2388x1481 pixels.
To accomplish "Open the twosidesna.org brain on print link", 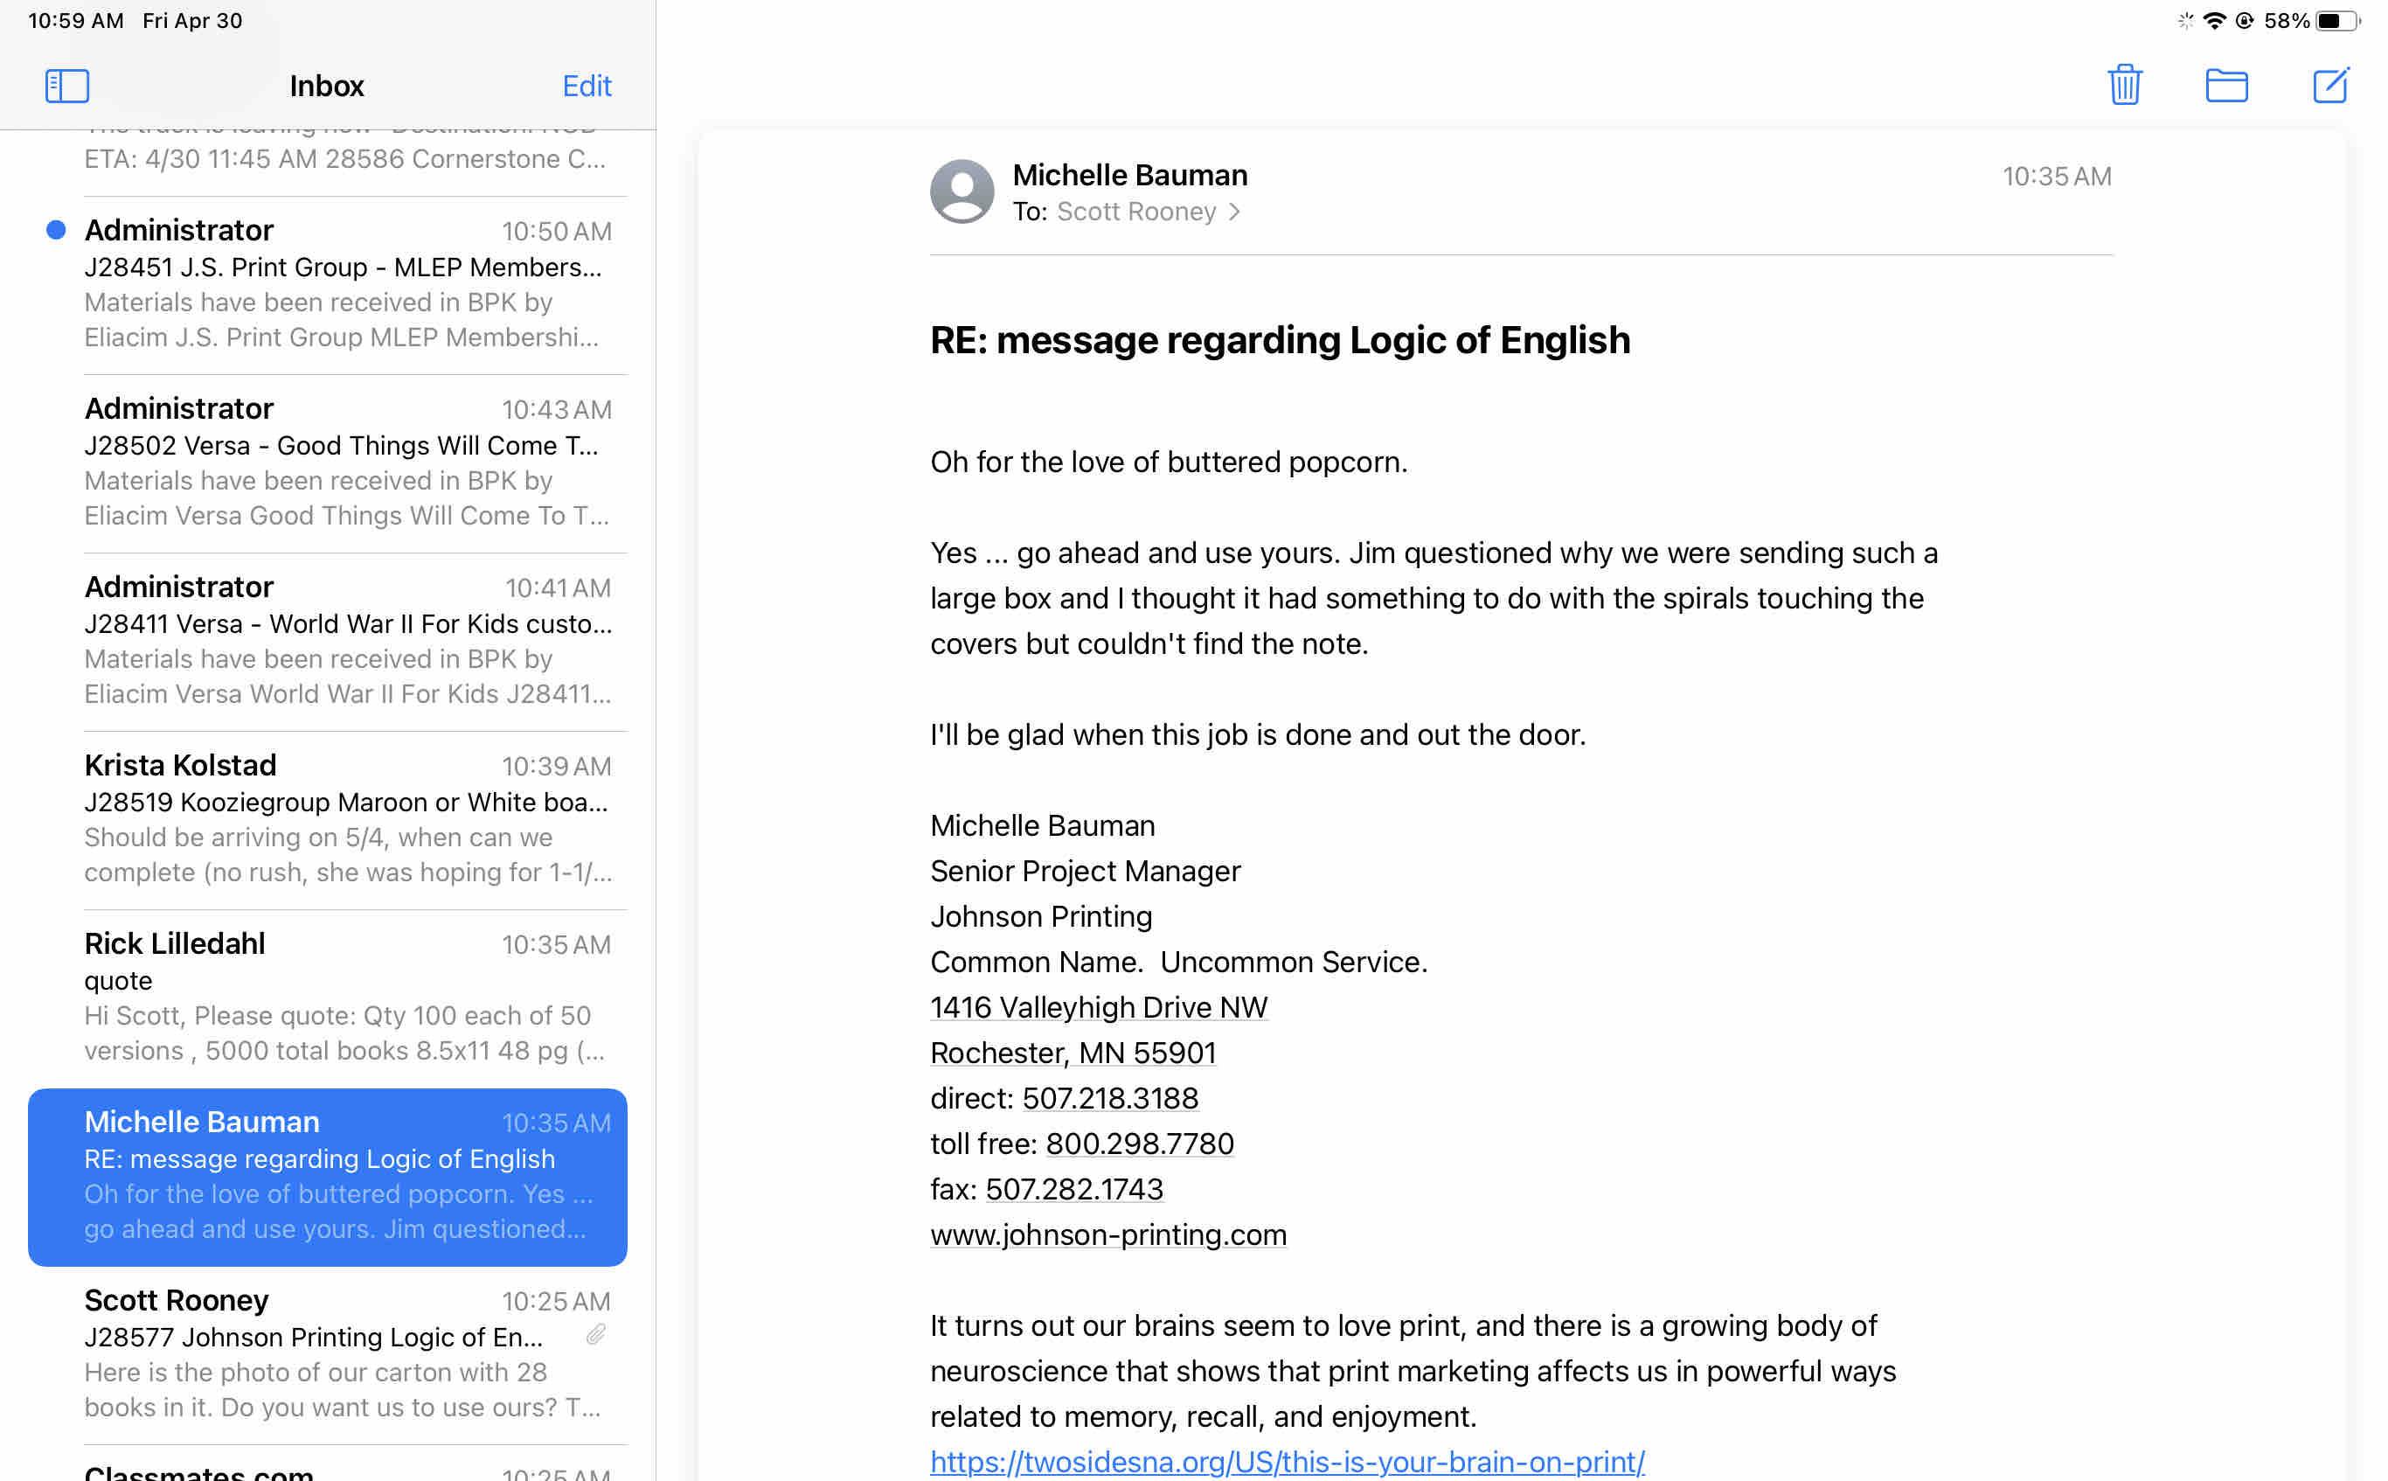I will pyautogui.click(x=1287, y=1462).
